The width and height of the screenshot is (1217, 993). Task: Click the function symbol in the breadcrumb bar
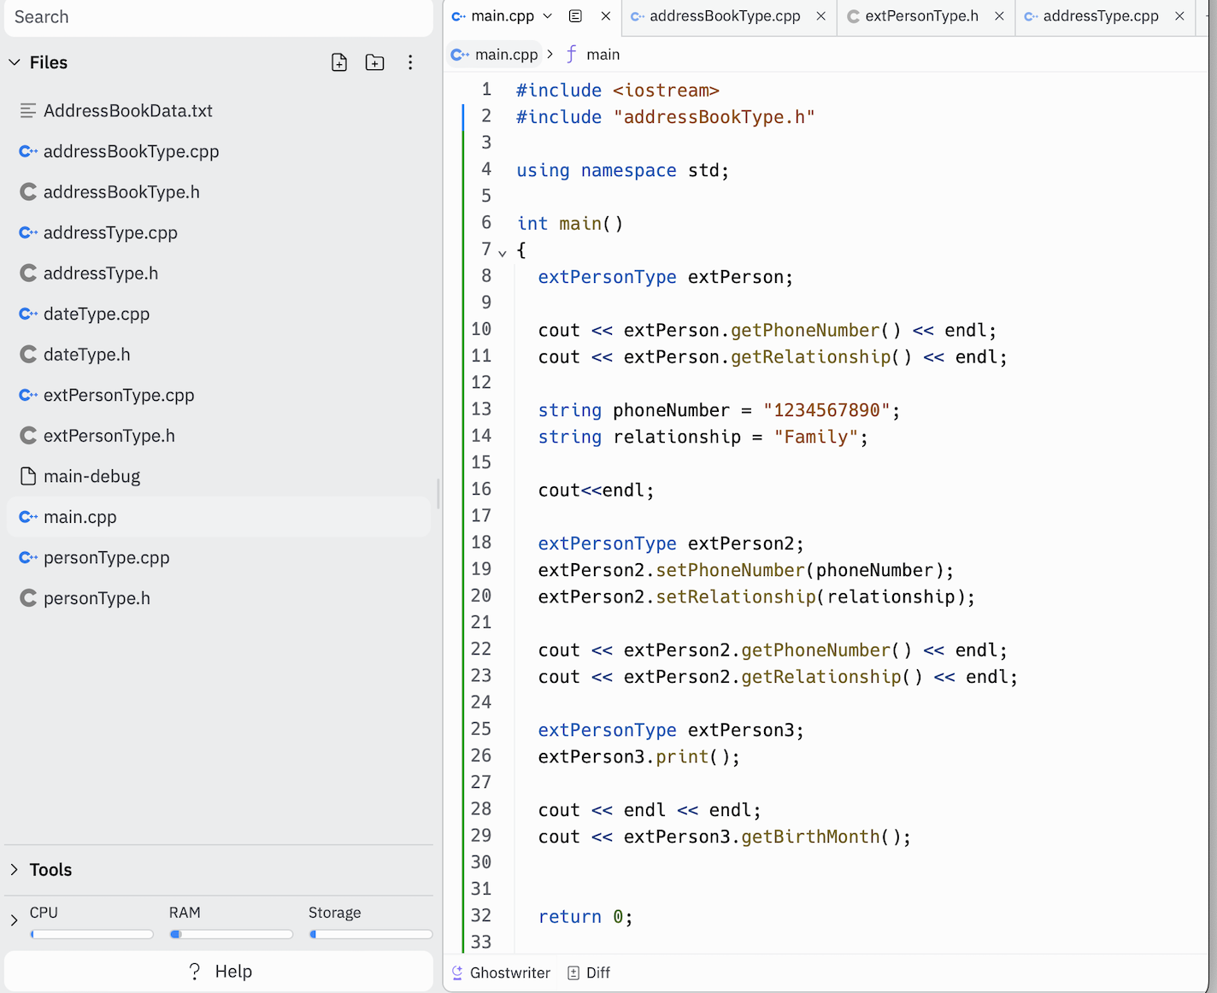[x=569, y=53]
